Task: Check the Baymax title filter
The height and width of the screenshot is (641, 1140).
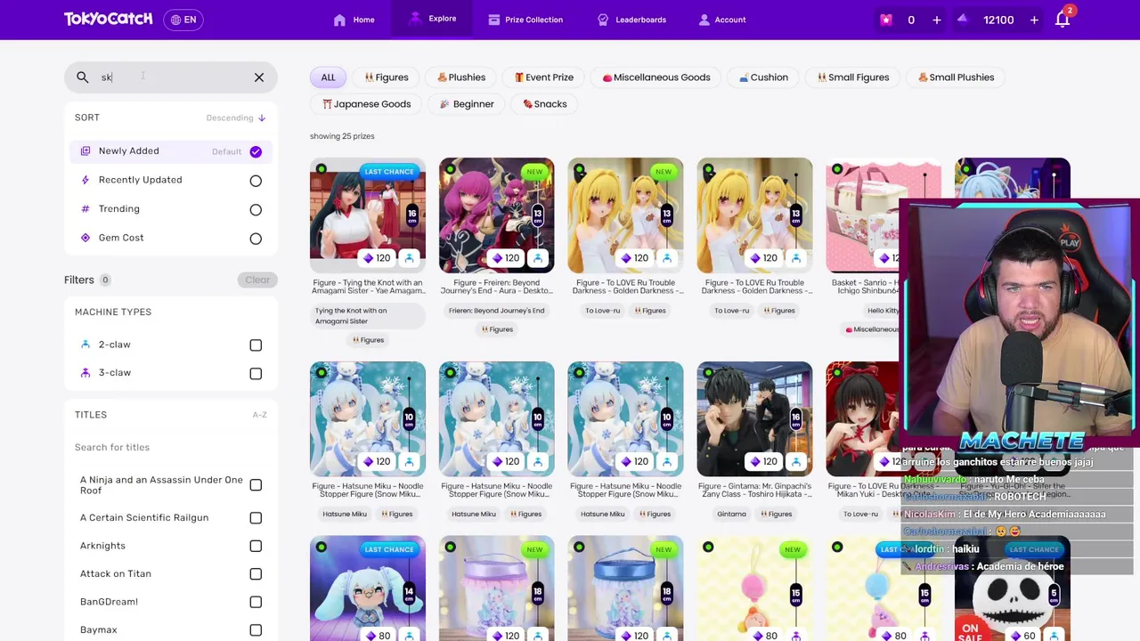Action: point(256,630)
